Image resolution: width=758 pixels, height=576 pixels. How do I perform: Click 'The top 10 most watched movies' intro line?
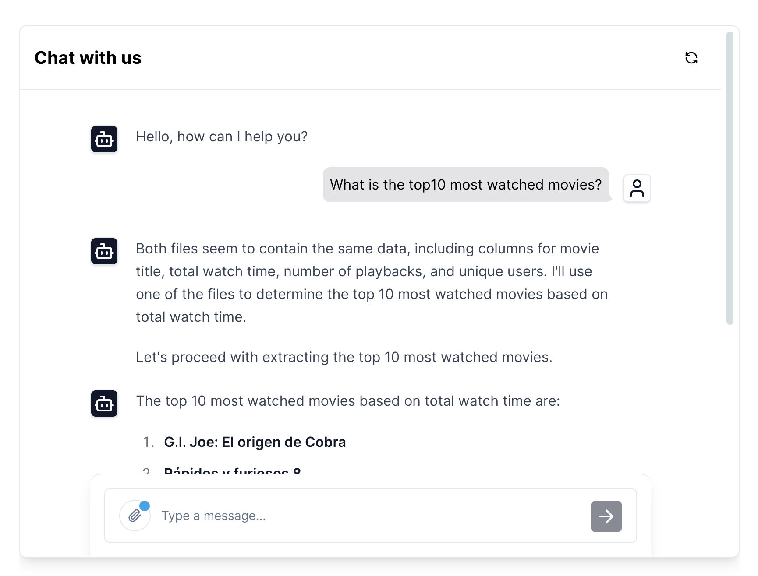point(348,401)
